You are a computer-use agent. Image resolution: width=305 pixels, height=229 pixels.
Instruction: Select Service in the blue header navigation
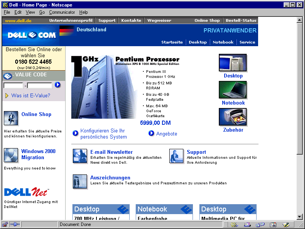click(x=247, y=42)
